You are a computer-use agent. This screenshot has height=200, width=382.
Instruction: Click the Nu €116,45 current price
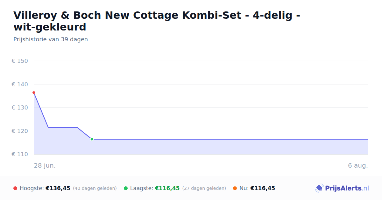point(263,188)
